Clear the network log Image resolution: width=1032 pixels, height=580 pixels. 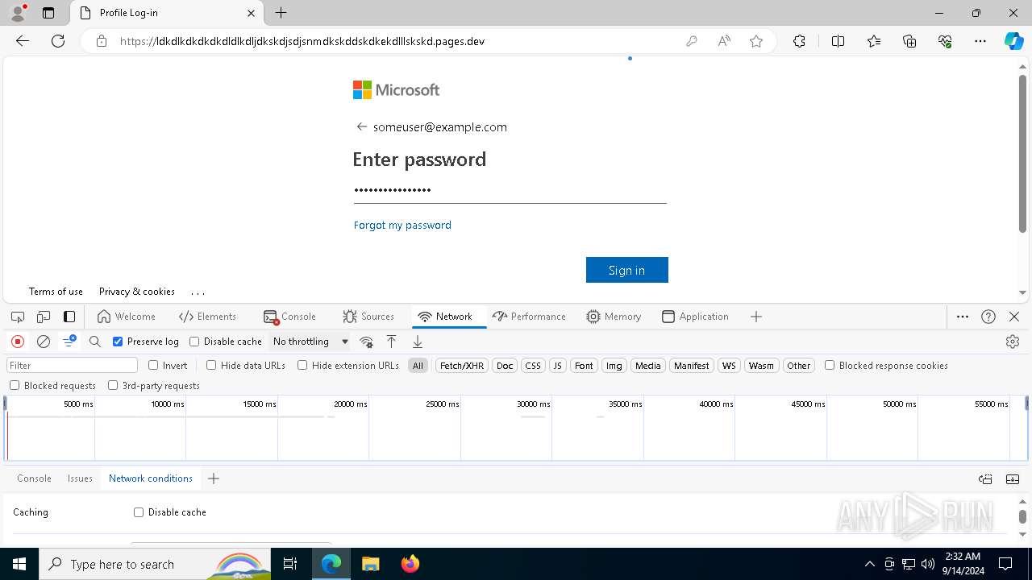pyautogui.click(x=44, y=342)
